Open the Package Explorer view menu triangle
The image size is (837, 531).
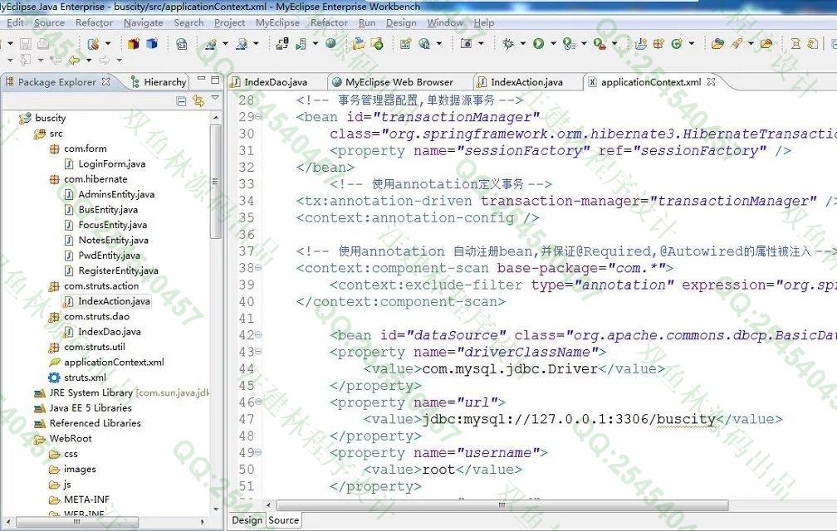pyautogui.click(x=215, y=98)
